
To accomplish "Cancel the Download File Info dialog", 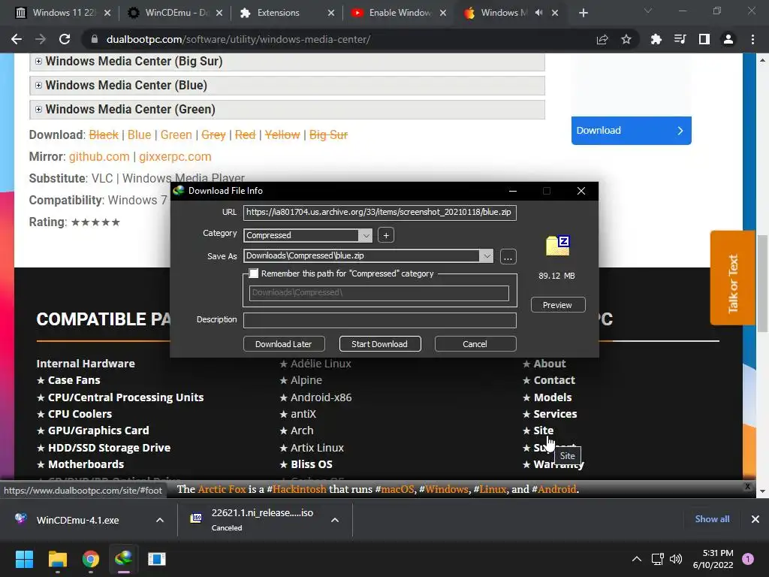I will click(x=475, y=344).
